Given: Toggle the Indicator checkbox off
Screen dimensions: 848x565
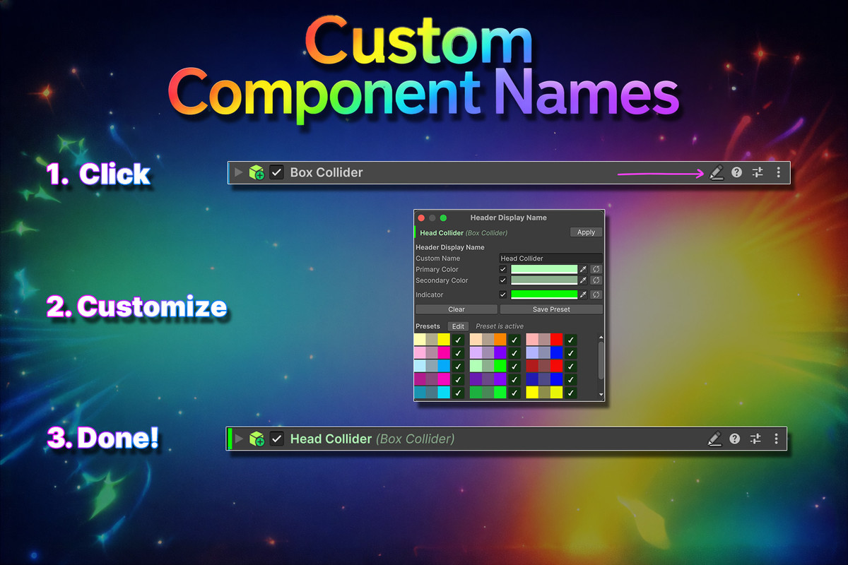Looking at the screenshot, I should (x=503, y=295).
